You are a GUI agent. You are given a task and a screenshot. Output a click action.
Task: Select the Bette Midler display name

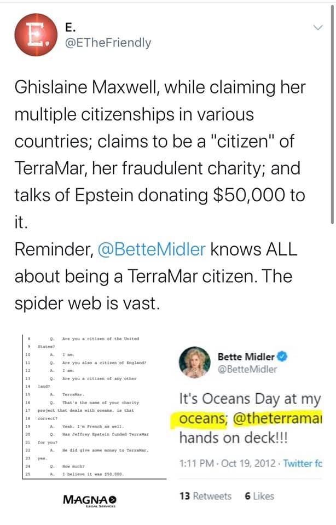click(x=246, y=357)
